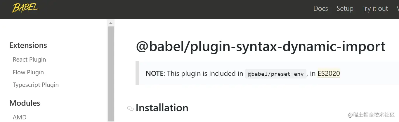
Task: Click the anchor link icon beside Installation
Action: (130, 109)
